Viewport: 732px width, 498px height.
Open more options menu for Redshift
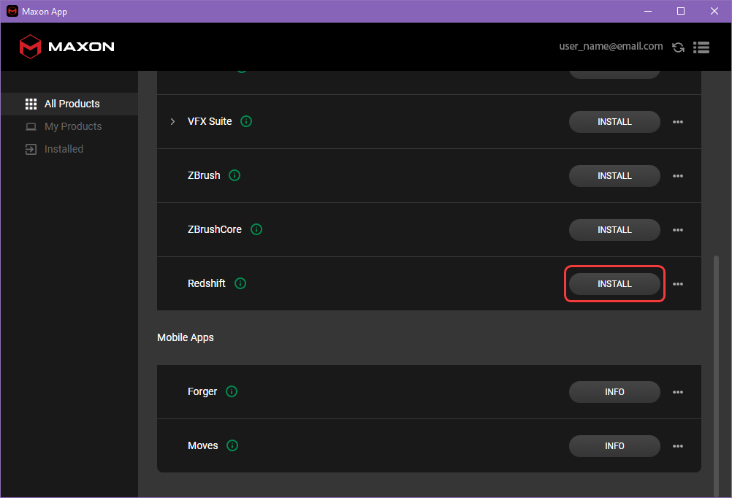[678, 284]
